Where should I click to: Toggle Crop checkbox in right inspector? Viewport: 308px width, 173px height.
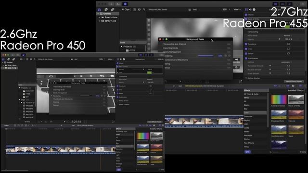pyautogui.click(x=246, y=49)
